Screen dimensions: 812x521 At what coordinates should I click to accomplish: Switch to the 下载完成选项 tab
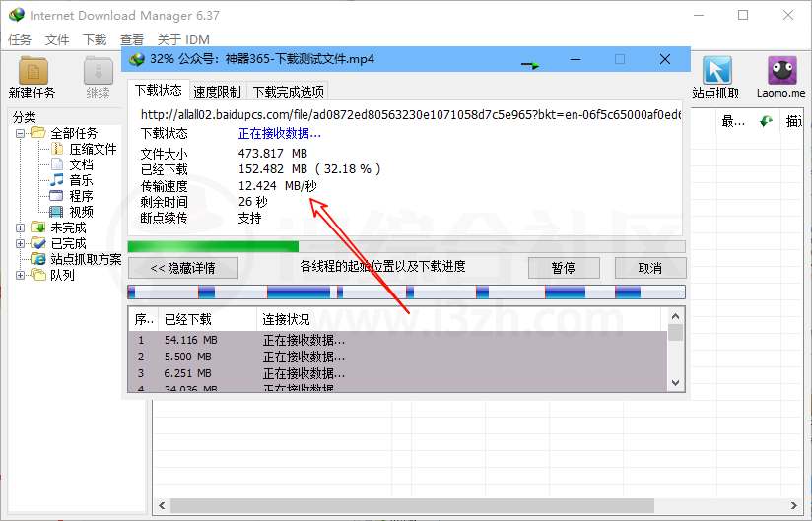[x=289, y=92]
